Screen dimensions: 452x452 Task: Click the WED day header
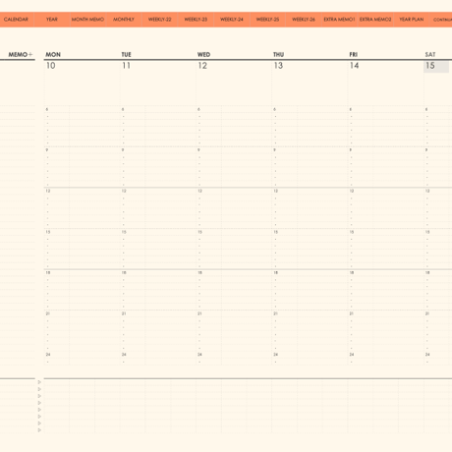click(203, 55)
